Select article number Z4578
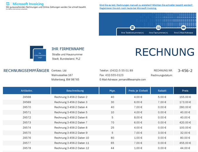 tap(27, 148)
